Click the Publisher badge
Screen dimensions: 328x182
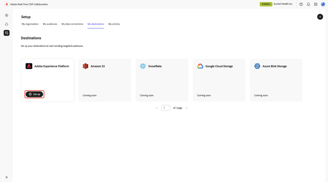266,4
